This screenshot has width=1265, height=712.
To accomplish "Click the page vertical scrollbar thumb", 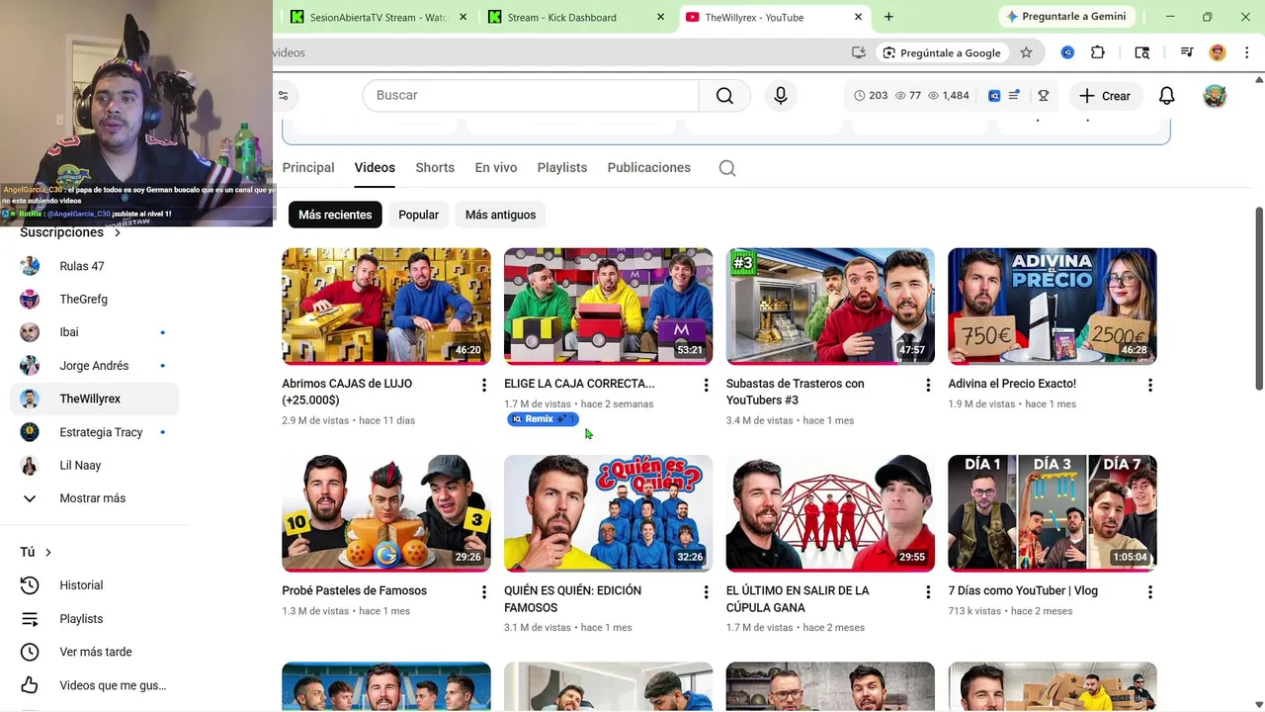I will pyautogui.click(x=1258, y=299).
